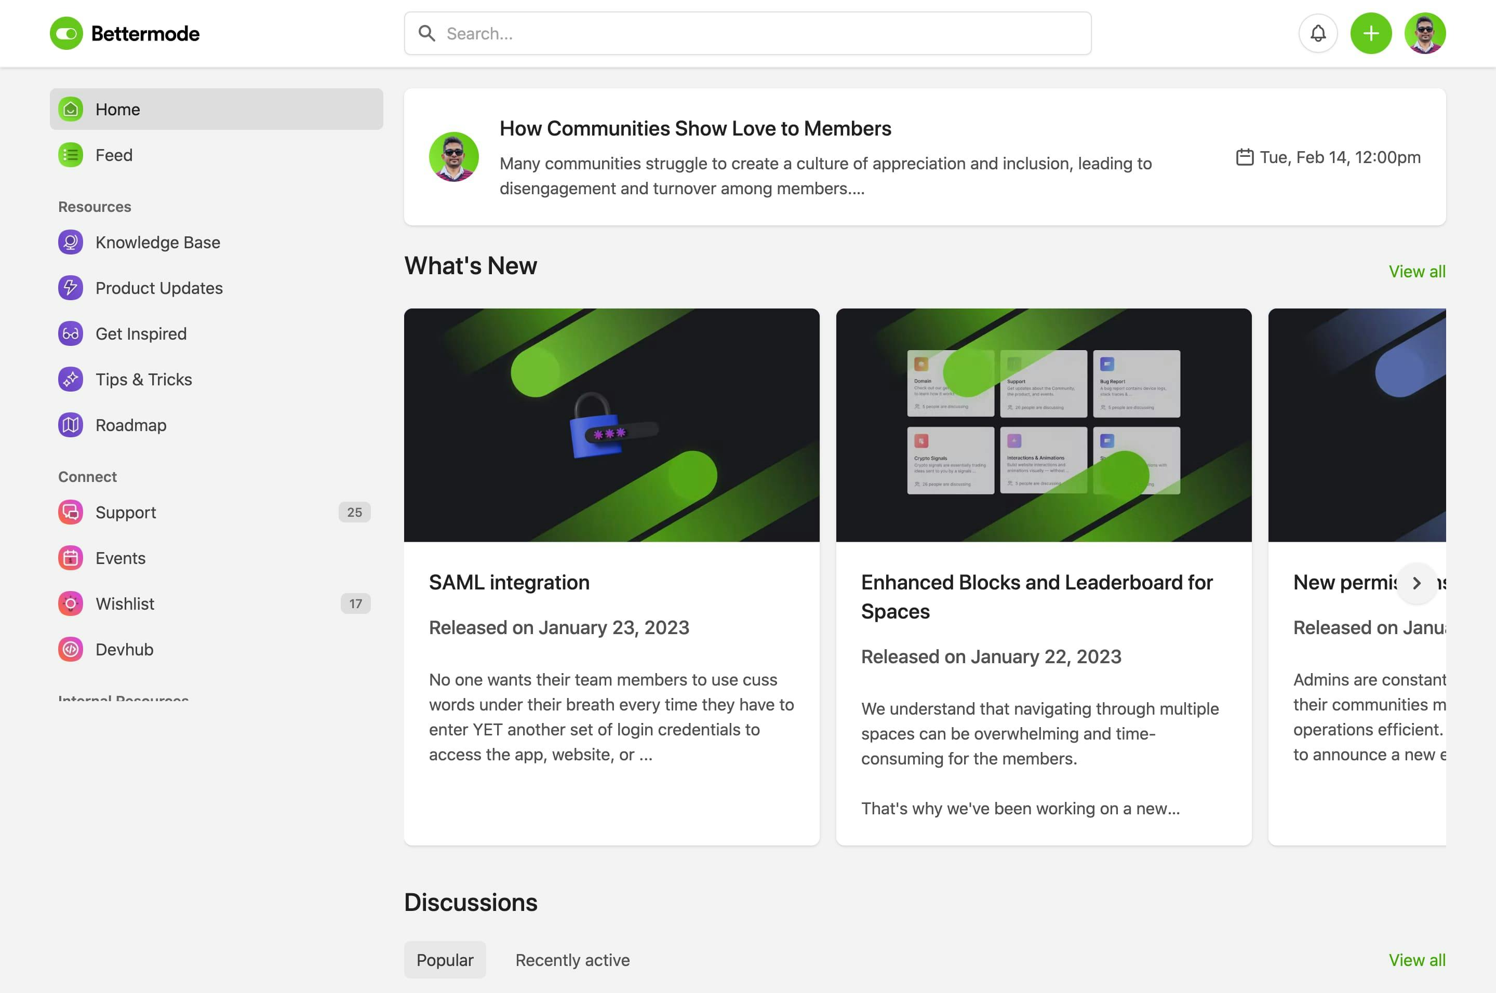1496x993 pixels.
Task: Click next arrow on What's New carousel
Action: 1417,583
